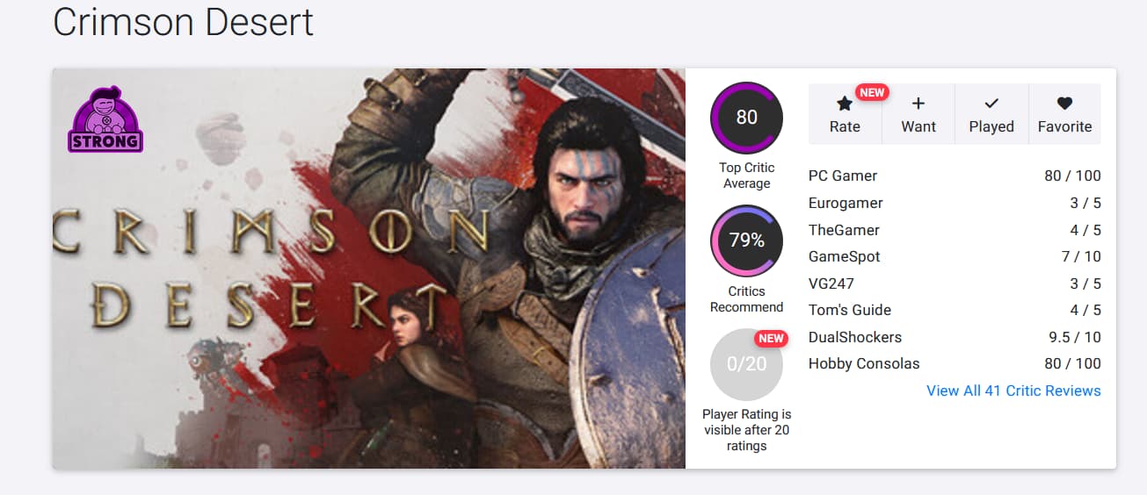Mark the game as Played
Image resolution: width=1147 pixels, height=495 pixels.
click(991, 114)
